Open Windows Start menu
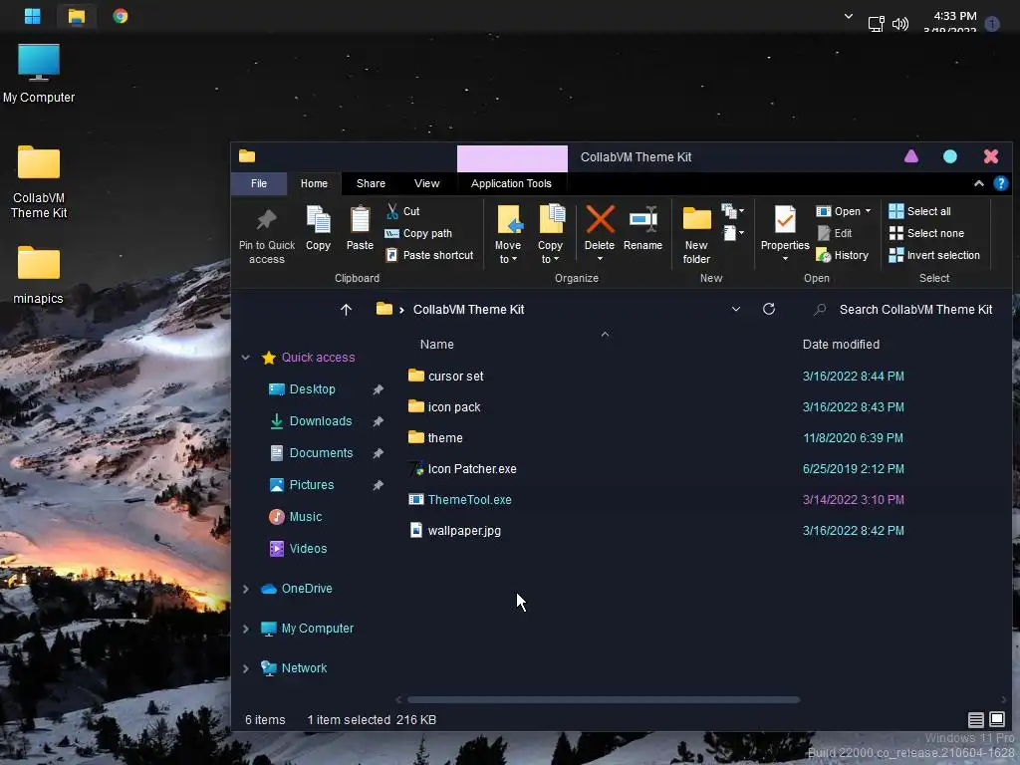The image size is (1020, 765). coord(33,16)
